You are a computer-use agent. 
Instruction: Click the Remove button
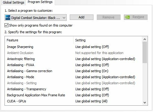pyautogui.click(x=109, y=17)
